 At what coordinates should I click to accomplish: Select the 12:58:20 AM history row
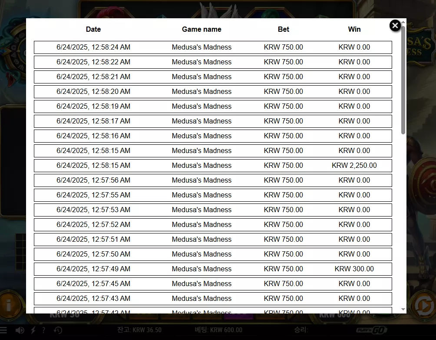213,92
